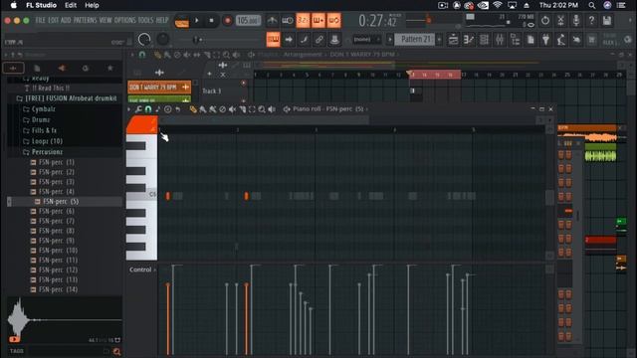Click the DON T WARRY 79 BPM clip
This screenshot has height=358, width=637.
tap(159, 88)
